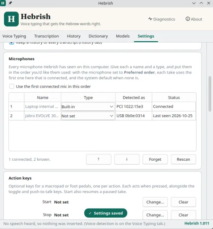Screen dimensions: 213x229
Task: Click the no speech heard status message
Action: coord(84,224)
